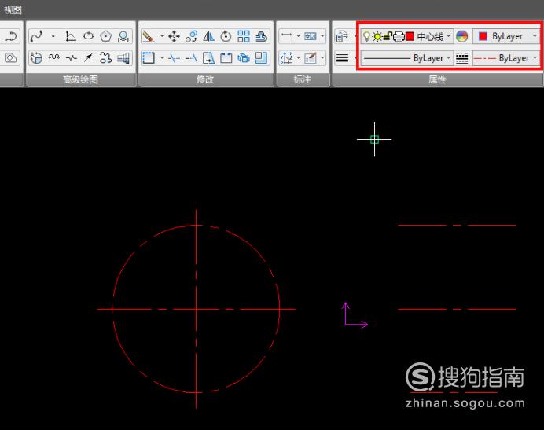Select the Polygon tool
Image resolution: width=544 pixels, height=430 pixels.
(106, 36)
